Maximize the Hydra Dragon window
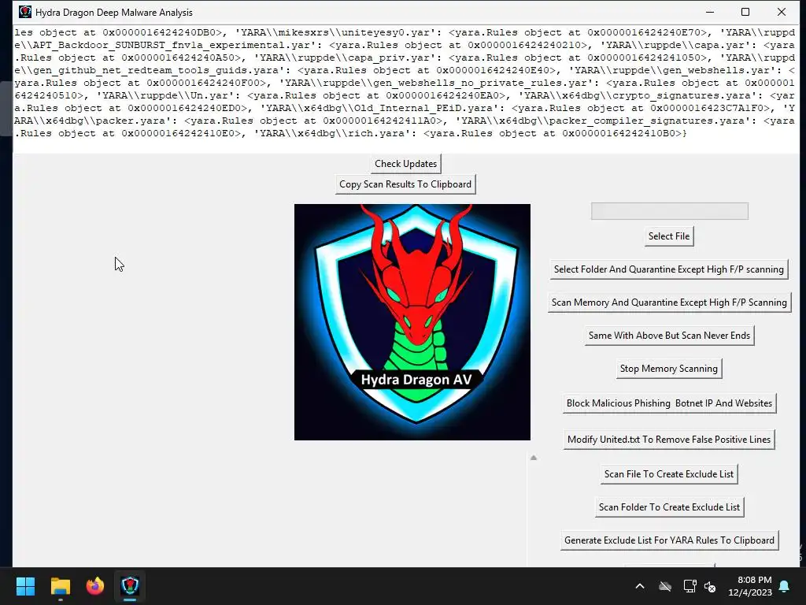This screenshot has height=605, width=806. [745, 12]
